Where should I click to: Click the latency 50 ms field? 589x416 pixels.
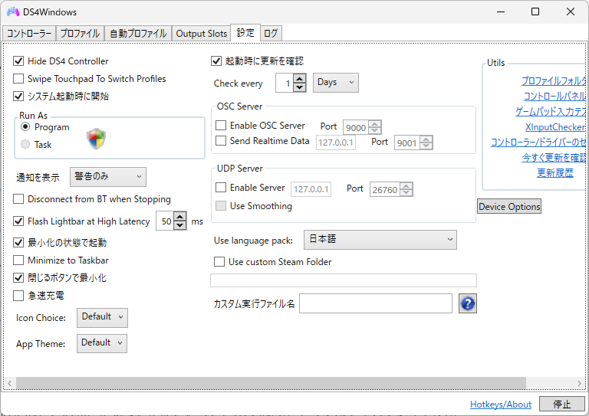click(x=166, y=221)
